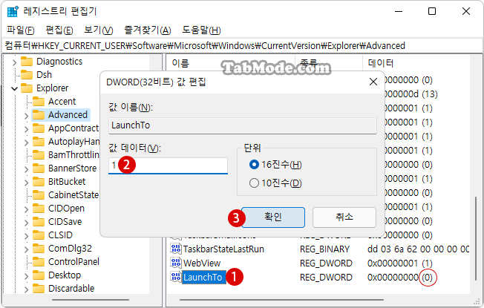This screenshot has height=308, width=484.
Task: Click the AppContract folder icon
Action: click(x=39, y=128)
